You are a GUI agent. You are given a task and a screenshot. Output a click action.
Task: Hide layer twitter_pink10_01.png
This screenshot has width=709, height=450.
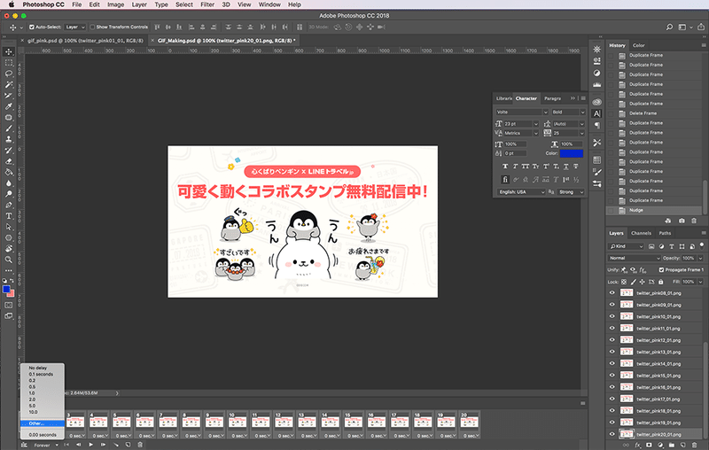click(x=612, y=316)
